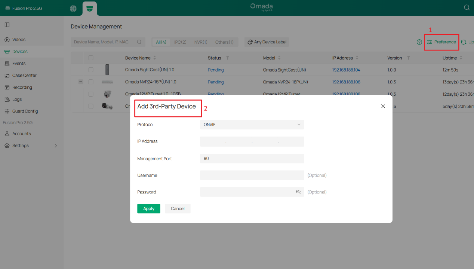Toggle select-all checkbox in table header
The image size is (474, 269).
pos(91,58)
